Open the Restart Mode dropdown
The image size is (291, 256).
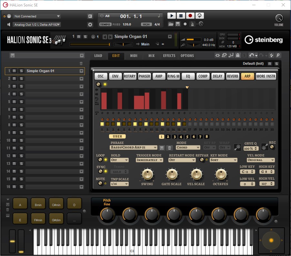coord(182,160)
